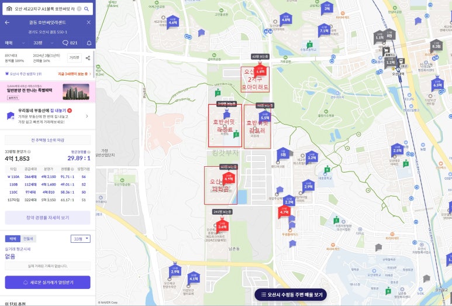Click the magnifier search icon
The width and height of the screenshot is (452, 306).
pos(86,9)
